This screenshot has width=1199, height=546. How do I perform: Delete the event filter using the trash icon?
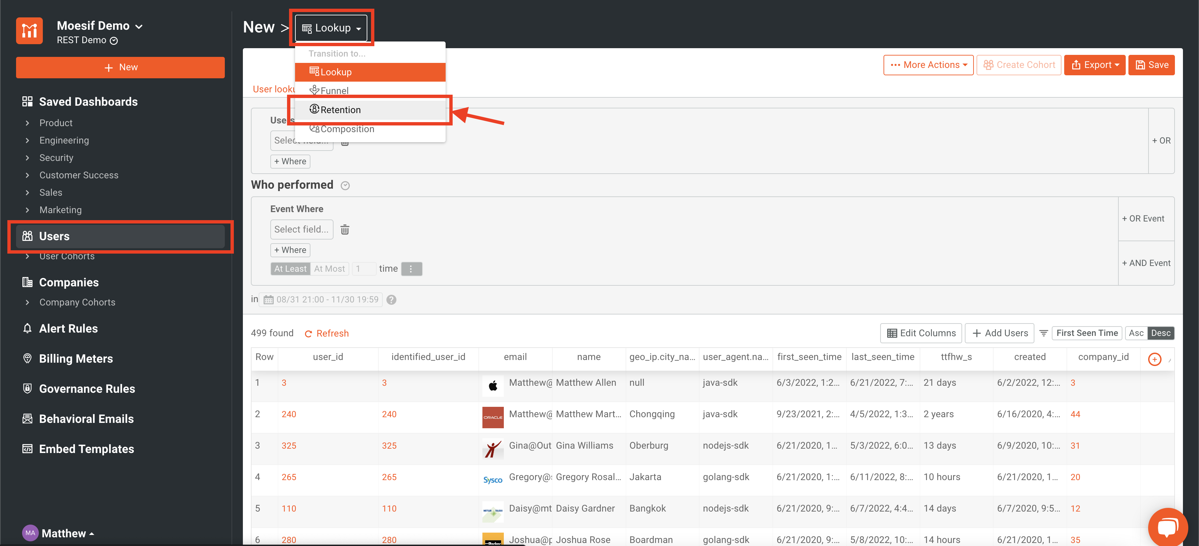[x=345, y=230]
